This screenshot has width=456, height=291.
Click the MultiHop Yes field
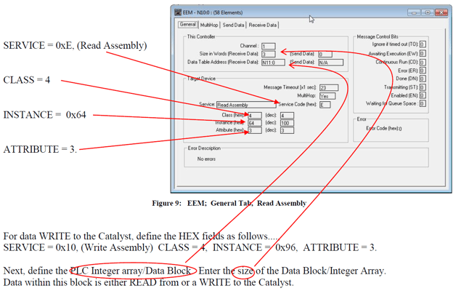[x=327, y=96]
